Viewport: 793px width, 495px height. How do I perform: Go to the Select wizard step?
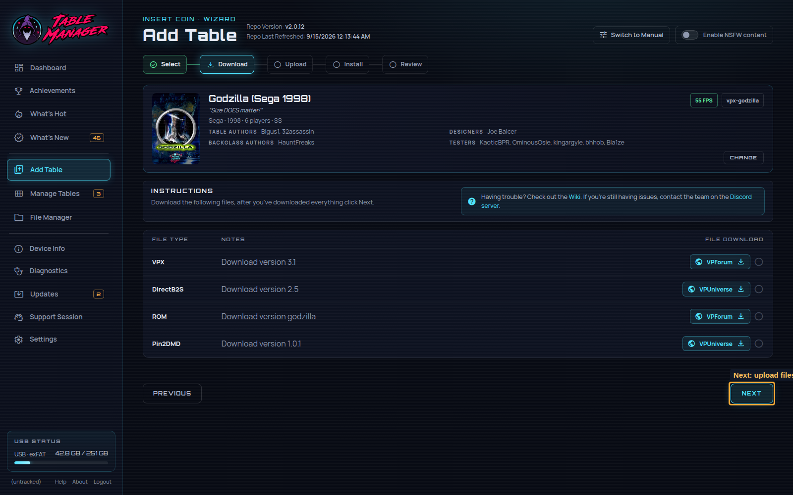point(165,64)
